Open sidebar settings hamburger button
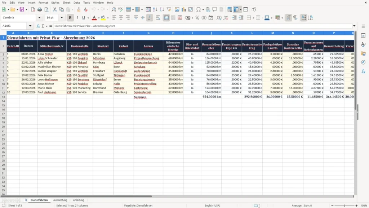Viewport: 369px width, 208px height. pyautogui.click(x=363, y=26)
